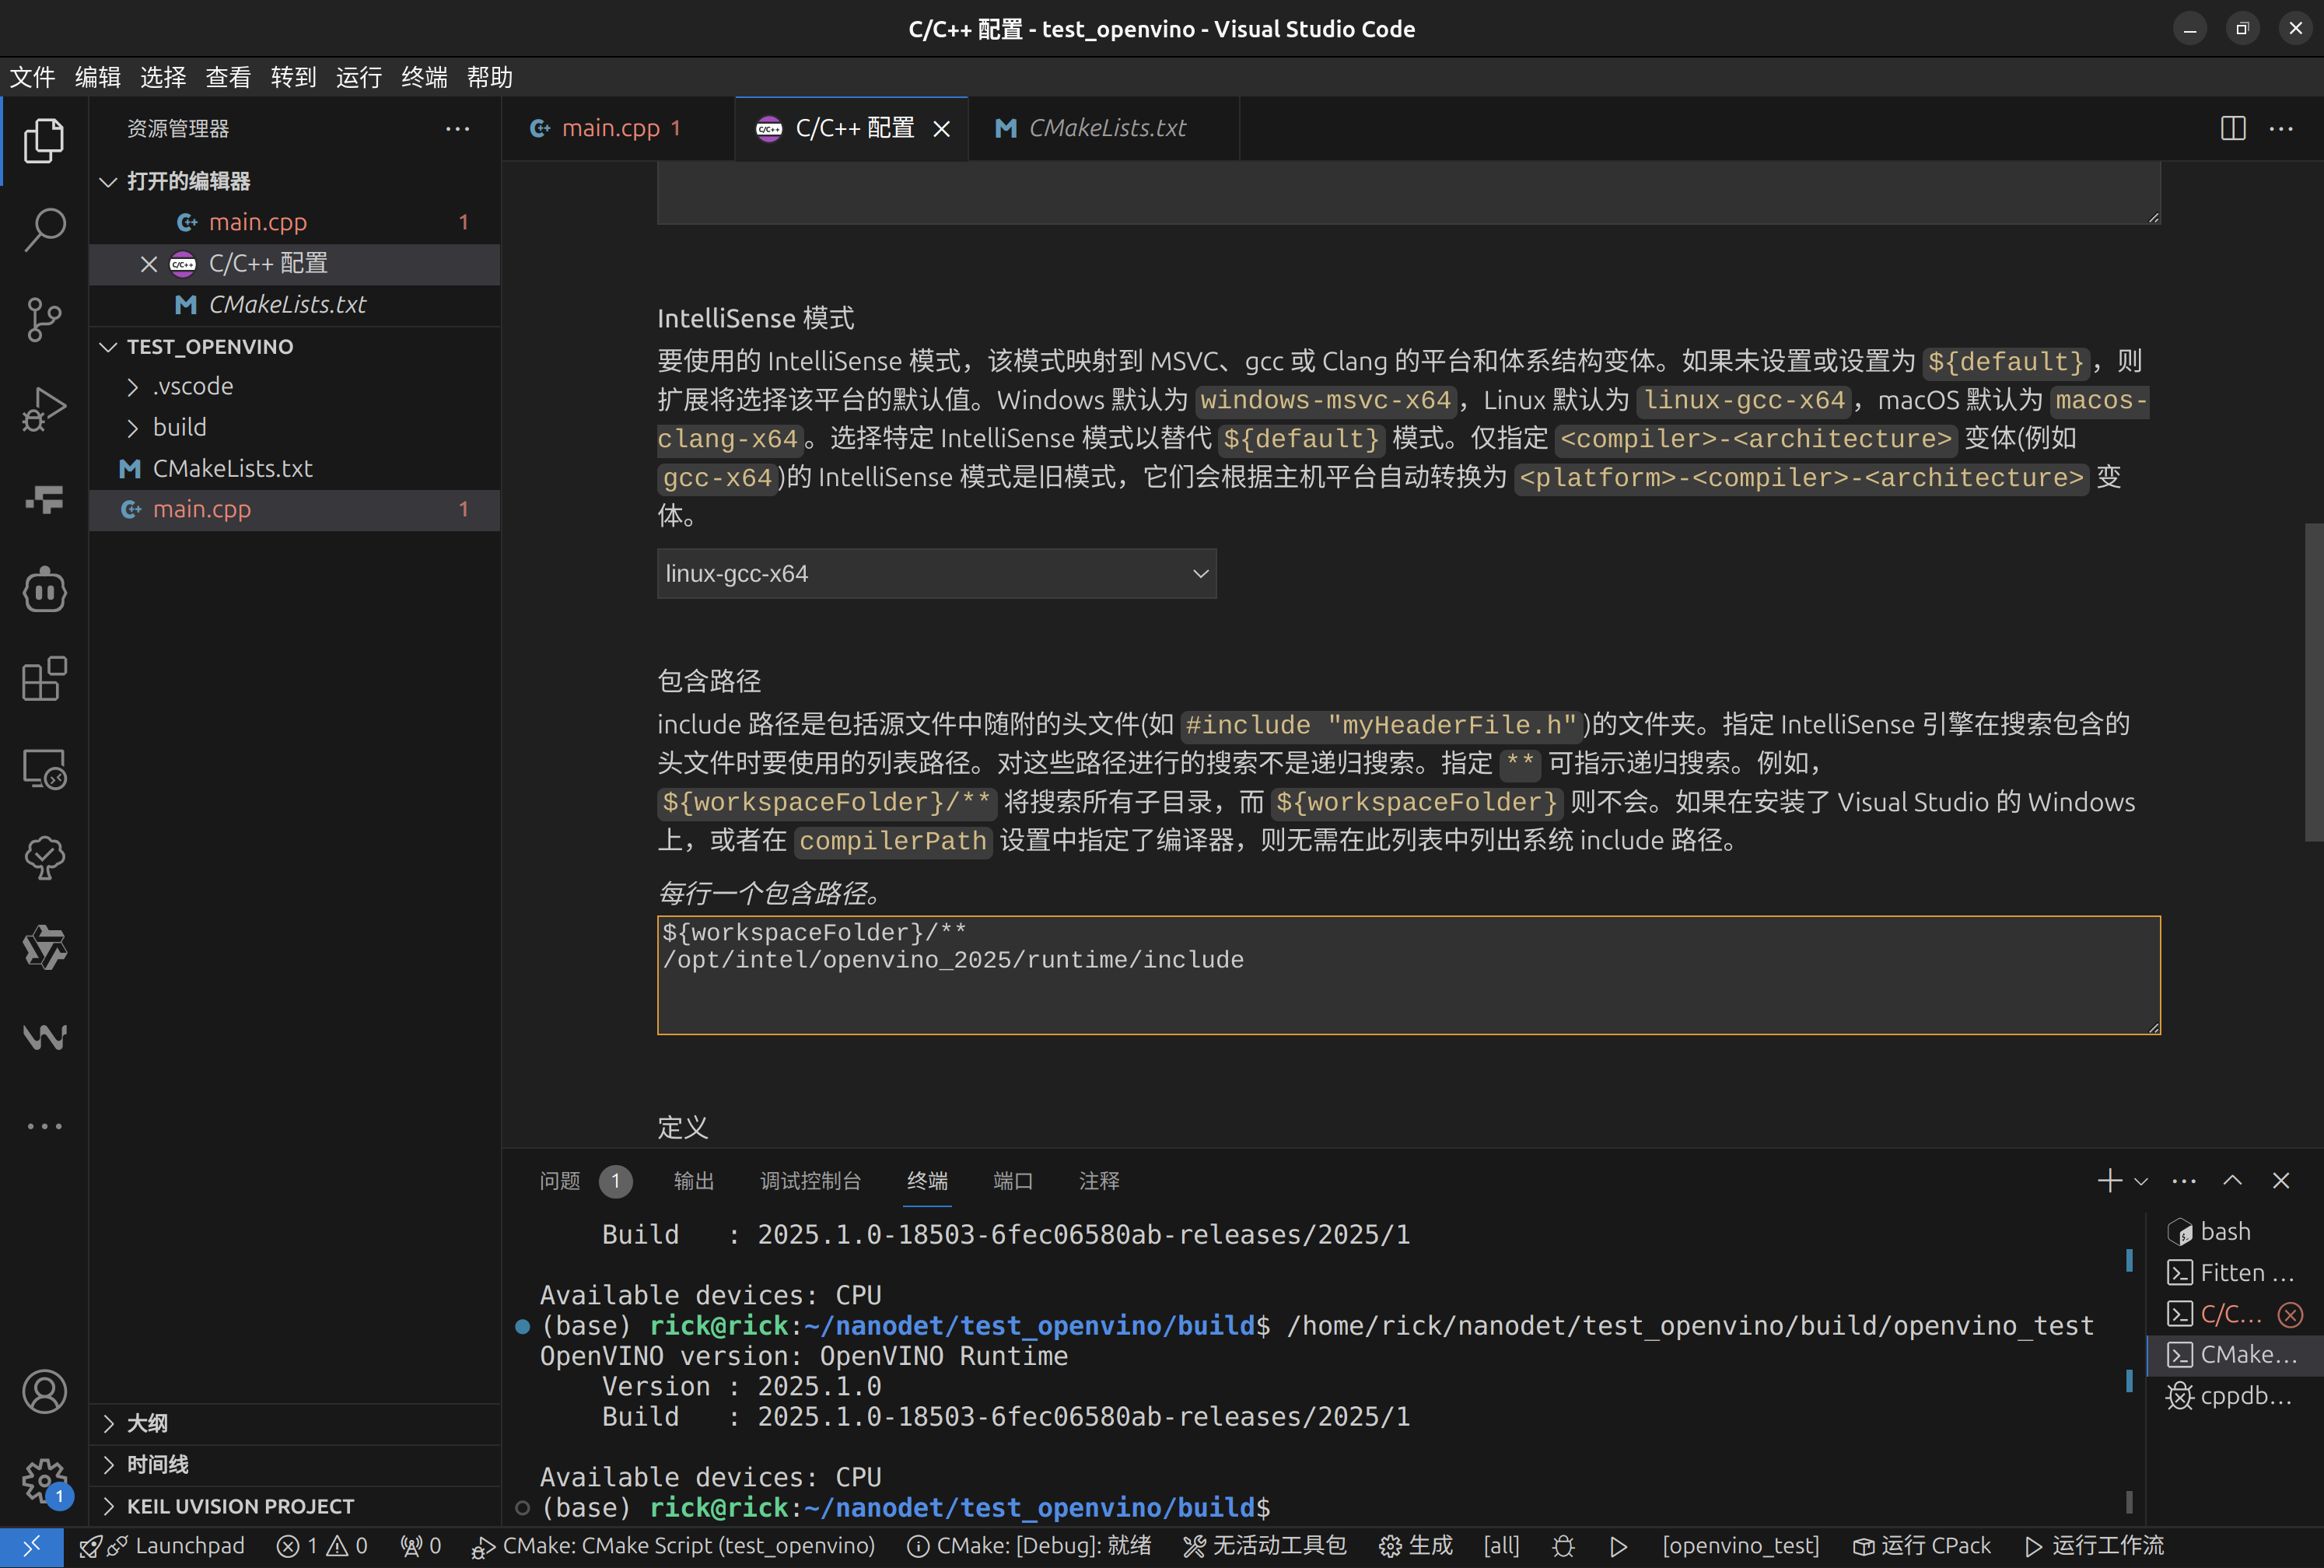Screen dimensions: 2324x1568
Task: Open Remote Explorer view icon
Action: coord(44,769)
